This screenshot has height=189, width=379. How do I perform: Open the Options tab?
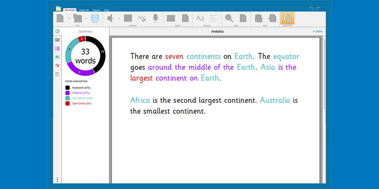(96, 10)
